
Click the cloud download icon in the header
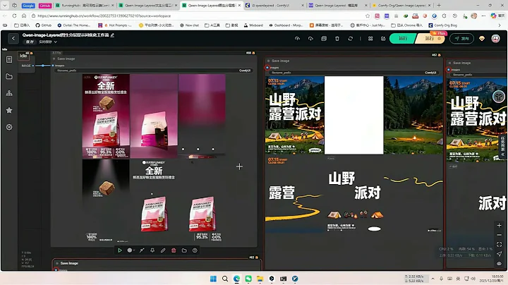pyautogui.click(x=310, y=39)
